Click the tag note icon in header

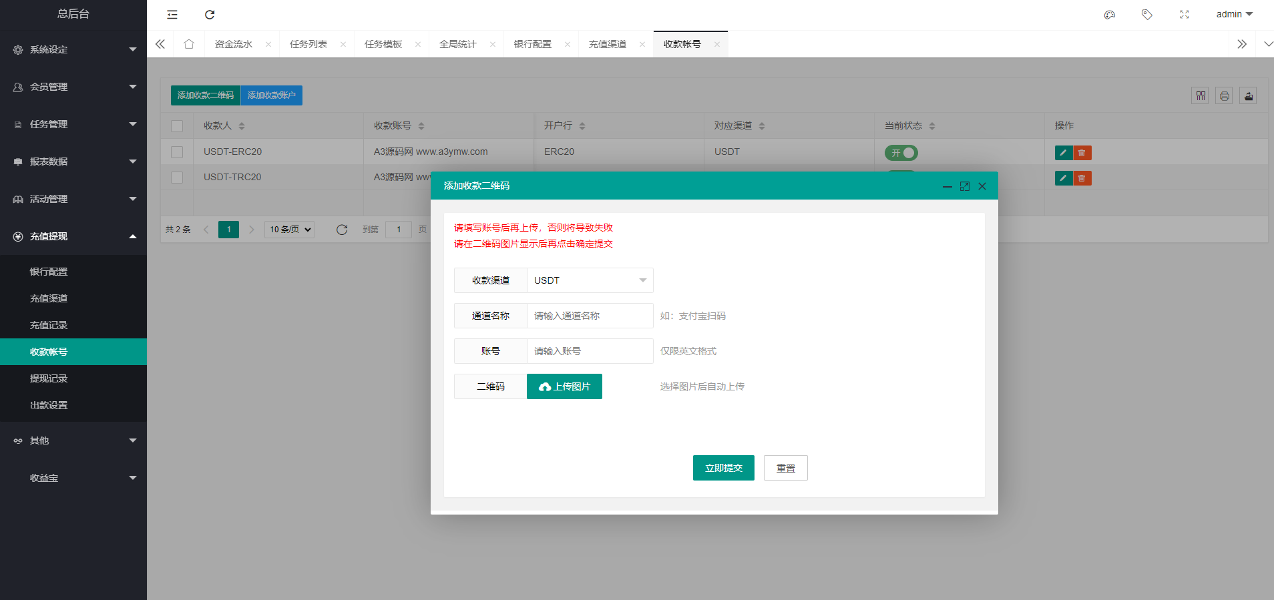1147,15
